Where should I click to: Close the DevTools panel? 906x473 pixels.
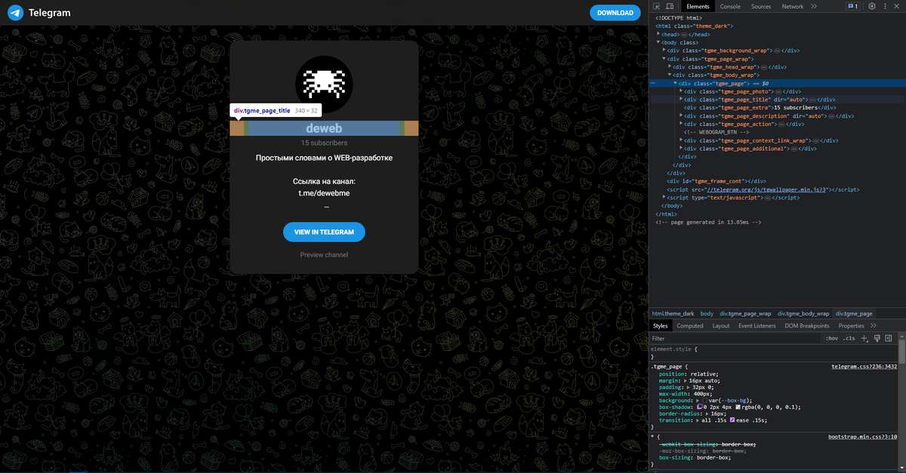tap(898, 6)
